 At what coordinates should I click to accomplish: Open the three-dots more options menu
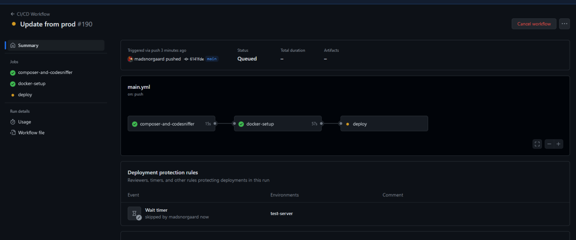564,24
